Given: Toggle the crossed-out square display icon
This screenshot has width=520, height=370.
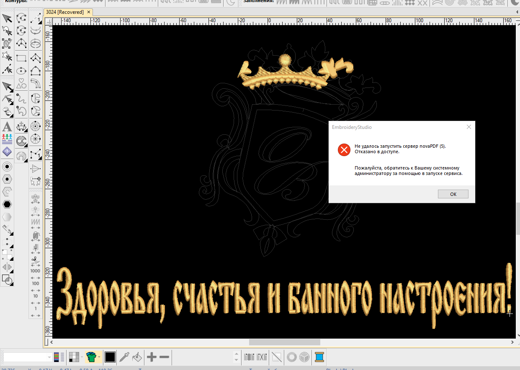Looking at the screenshot, I should tap(276, 357).
